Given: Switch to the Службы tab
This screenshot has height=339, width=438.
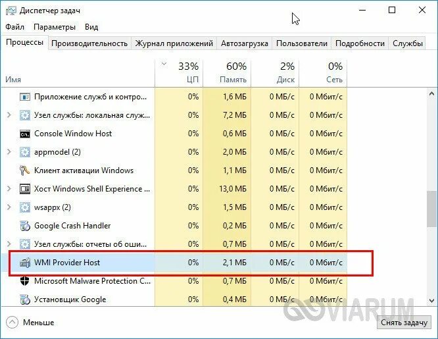Looking at the screenshot, I should point(407,43).
